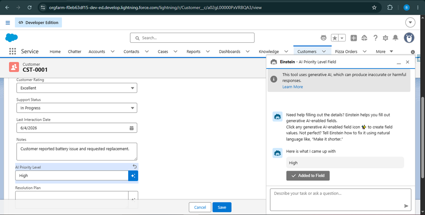This screenshot has height=215, width=425.
Task: Bookmark this page with the star
Action: pos(374,7)
